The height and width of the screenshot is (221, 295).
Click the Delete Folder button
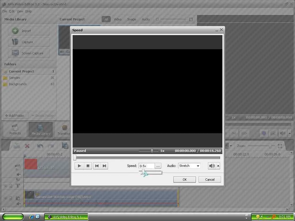coord(43,116)
